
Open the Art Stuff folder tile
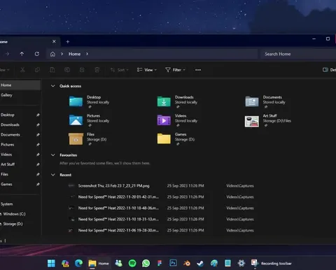(x=268, y=120)
